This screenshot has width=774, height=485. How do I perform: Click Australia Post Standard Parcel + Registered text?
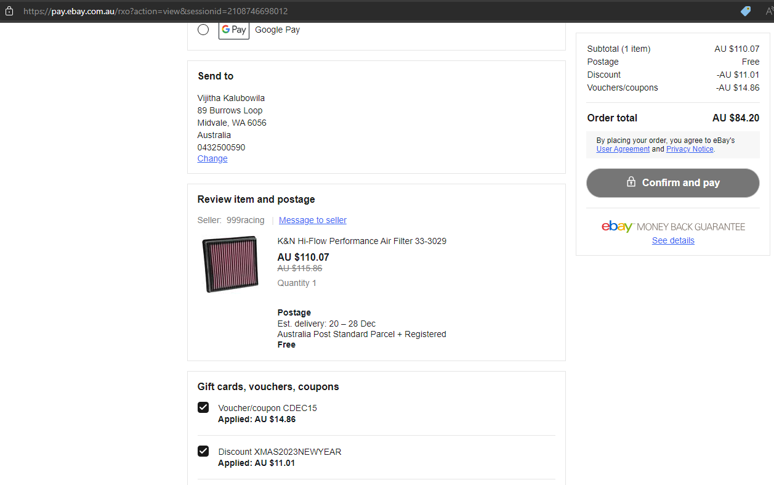click(x=362, y=334)
